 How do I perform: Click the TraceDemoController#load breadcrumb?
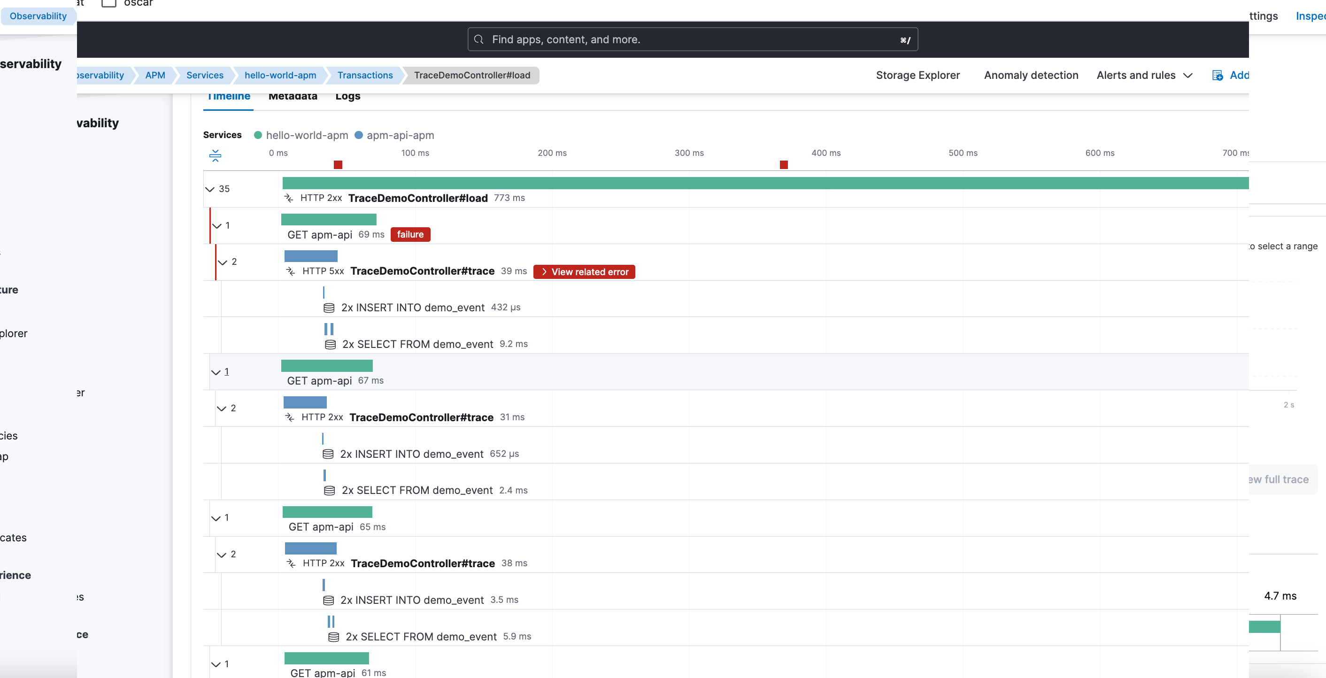coord(472,75)
